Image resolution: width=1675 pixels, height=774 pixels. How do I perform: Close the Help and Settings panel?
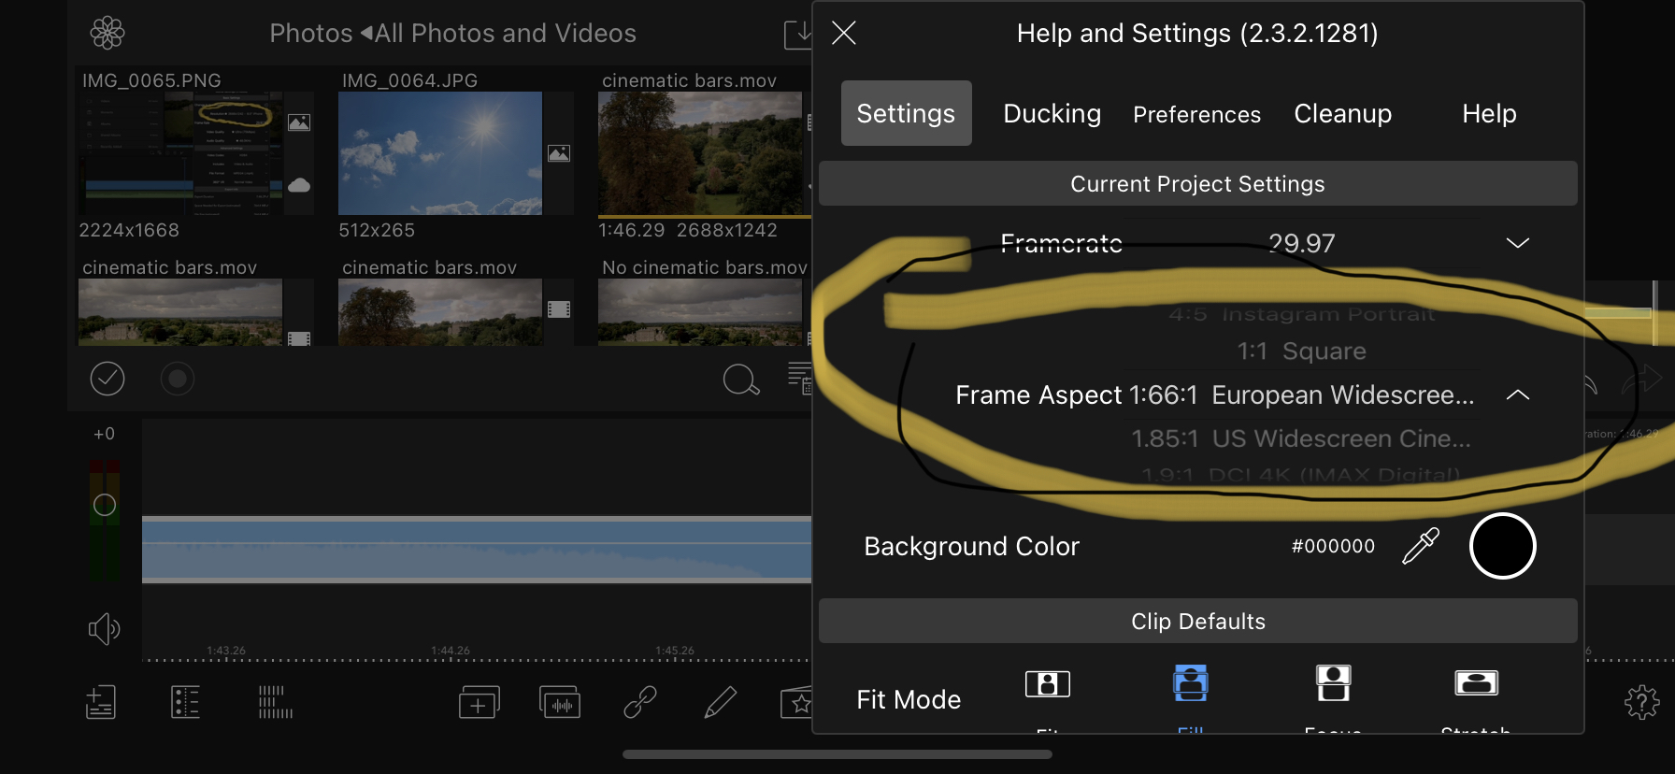pyautogui.click(x=844, y=34)
